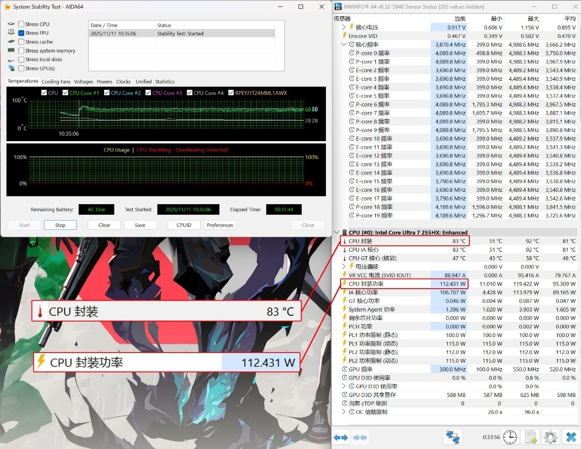Click HWiNFO collapse columns arrows icon
Screen dimensions: 581x449
[x=360, y=437]
